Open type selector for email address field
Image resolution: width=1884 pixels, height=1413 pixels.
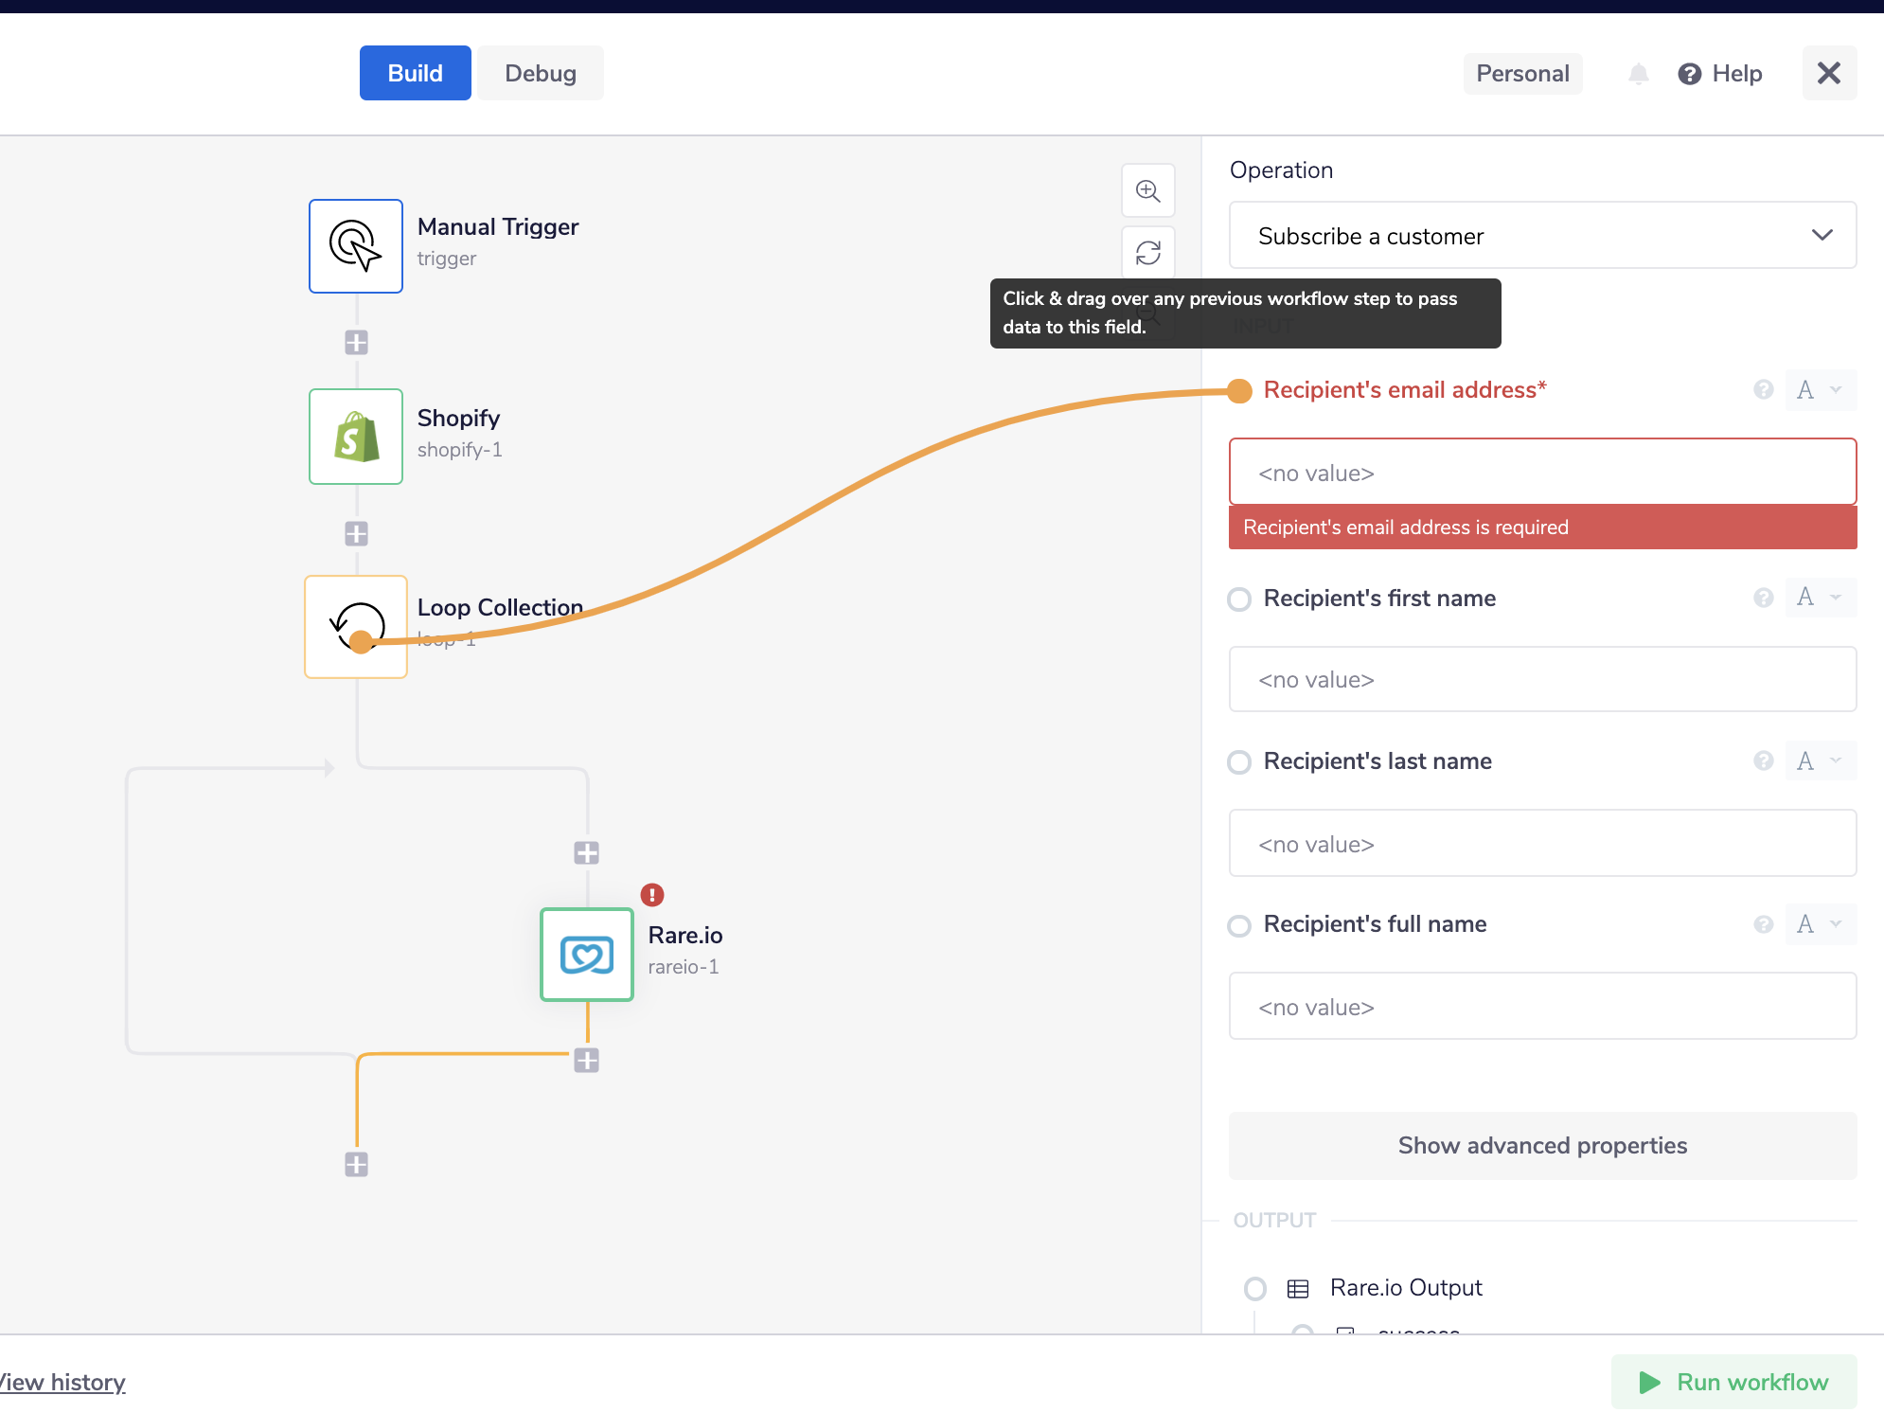pyautogui.click(x=1820, y=390)
